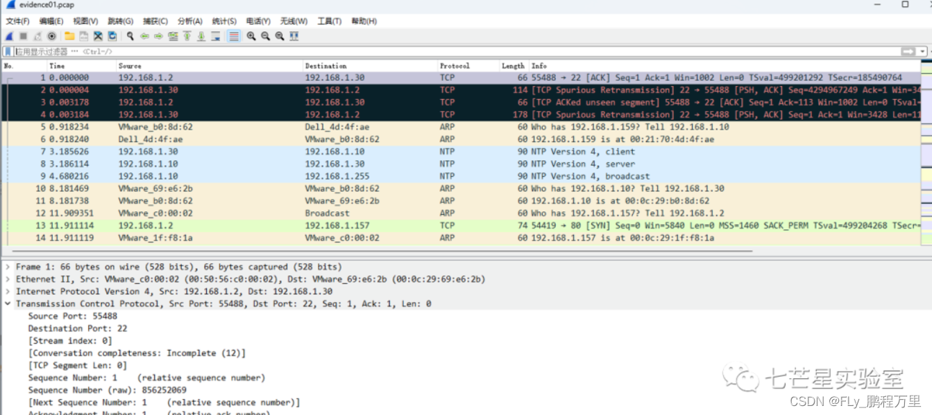Viewport: 932px width, 415px height.
Task: Open the 捕获(C) menu
Action: 155,21
